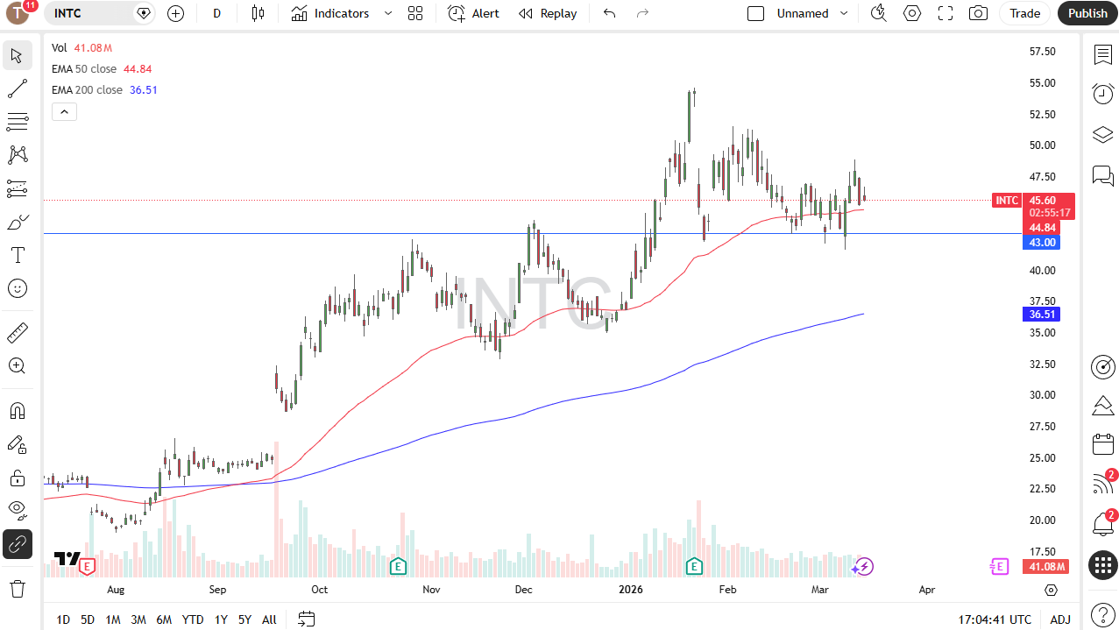This screenshot has height=630, width=1119.
Task: Open the user profile avatar menu
Action: [19, 12]
